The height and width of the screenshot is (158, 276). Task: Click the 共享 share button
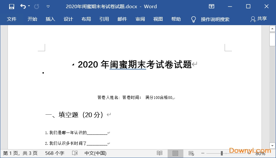click(x=259, y=19)
